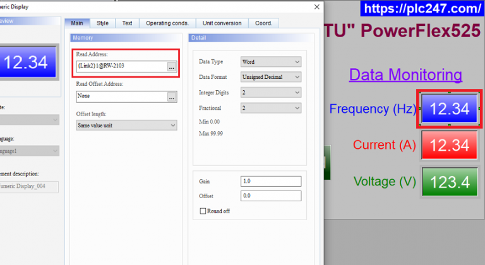Click the PowerFlex525 title text
Image resolution: width=485 pixels, height=265 pixels.
point(421,31)
